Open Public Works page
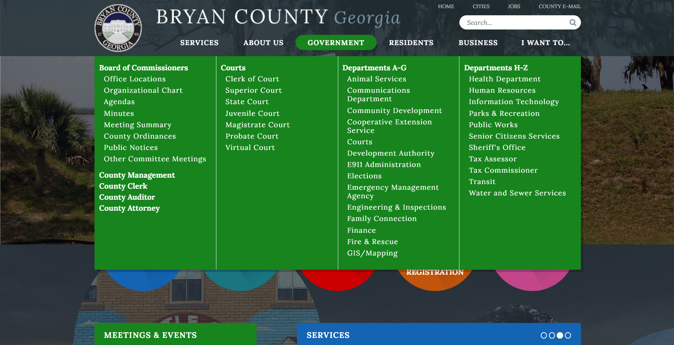 (493, 125)
